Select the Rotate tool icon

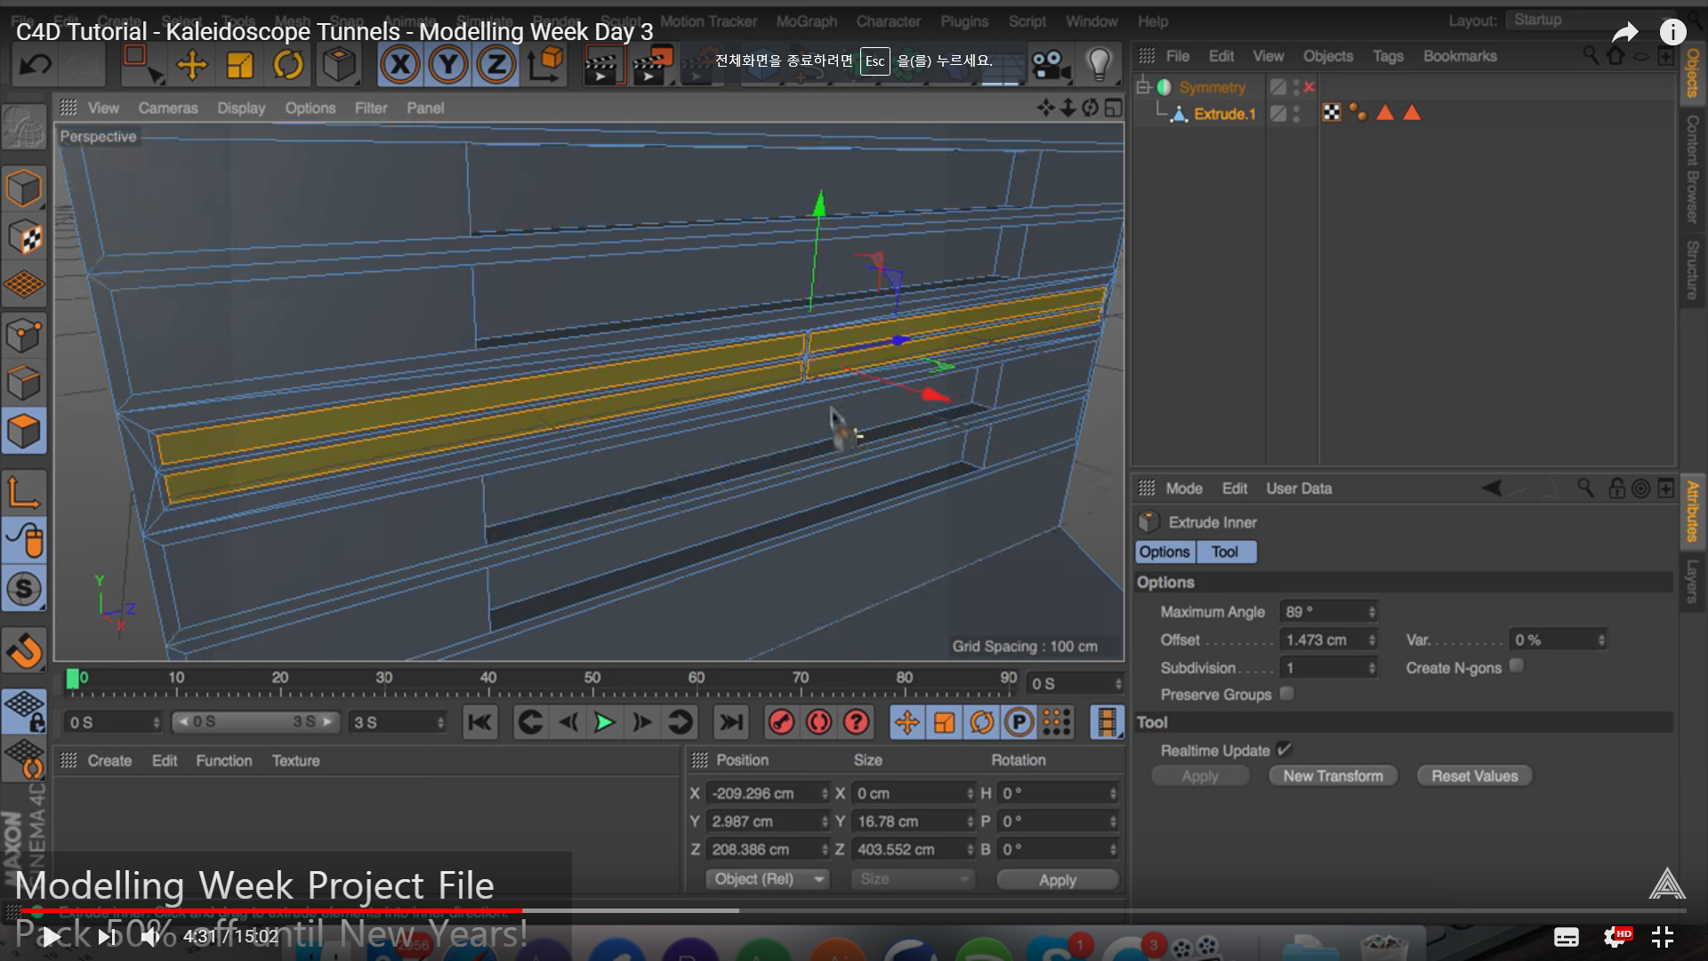pyautogui.click(x=288, y=65)
